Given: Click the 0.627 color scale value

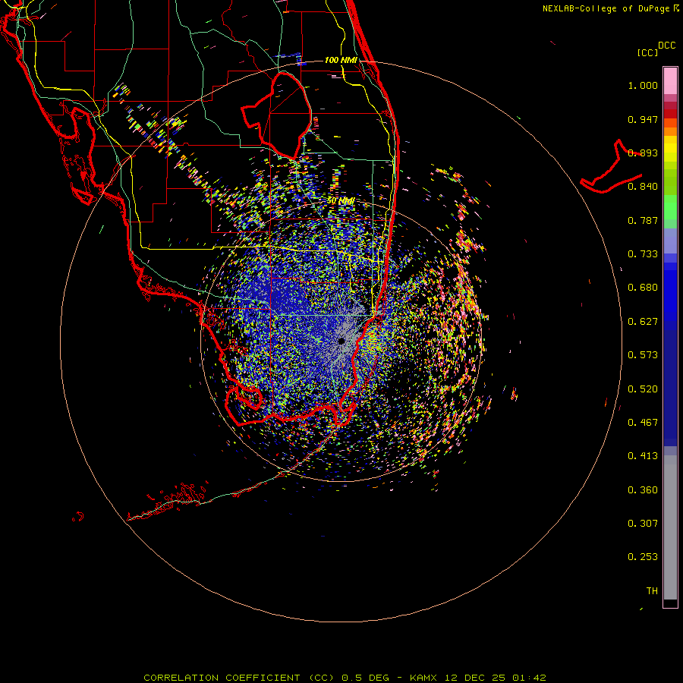Looking at the screenshot, I should (643, 322).
